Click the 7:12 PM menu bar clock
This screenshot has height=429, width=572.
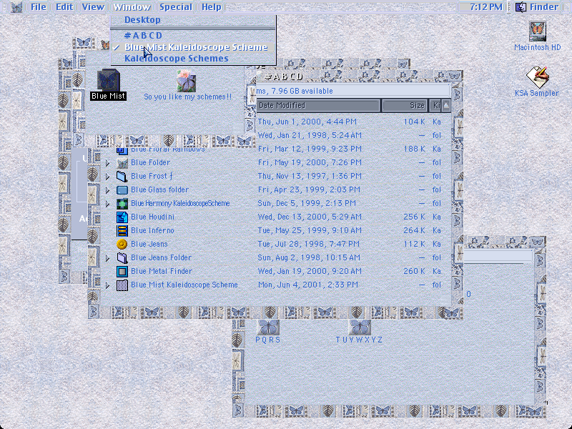coord(486,7)
